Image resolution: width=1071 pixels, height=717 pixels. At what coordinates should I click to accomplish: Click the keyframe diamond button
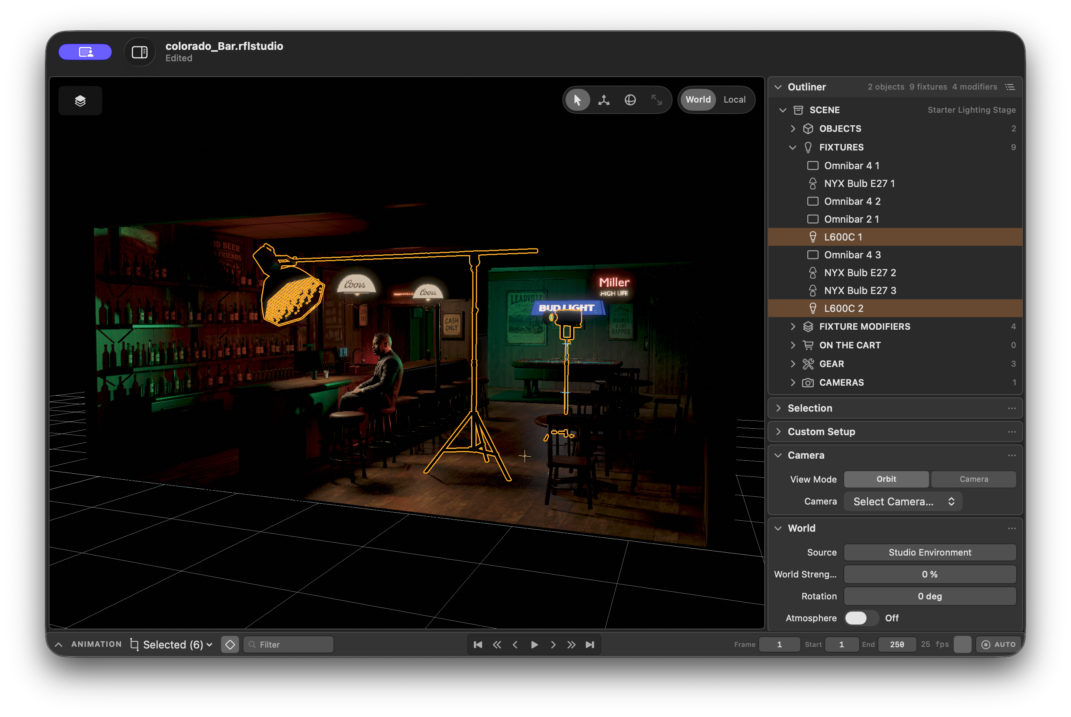(x=230, y=644)
